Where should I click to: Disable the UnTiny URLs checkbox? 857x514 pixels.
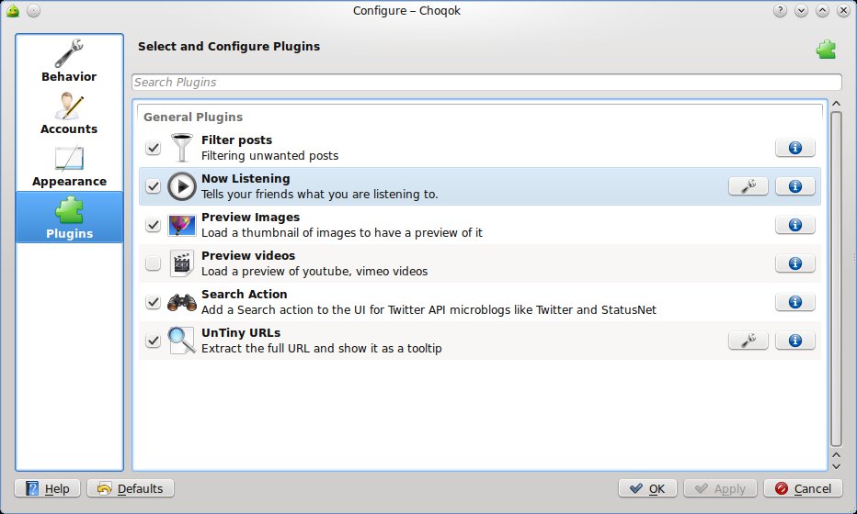(154, 341)
